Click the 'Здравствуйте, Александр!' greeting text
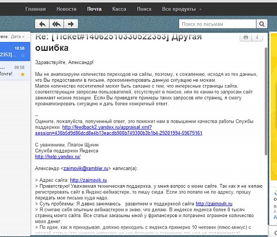 64,62
